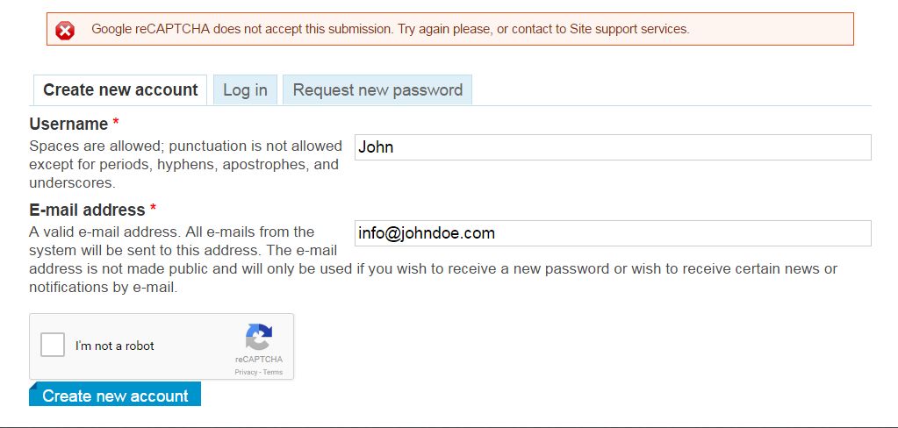Click the red error X icon
The width and height of the screenshot is (898, 428).
(x=65, y=30)
